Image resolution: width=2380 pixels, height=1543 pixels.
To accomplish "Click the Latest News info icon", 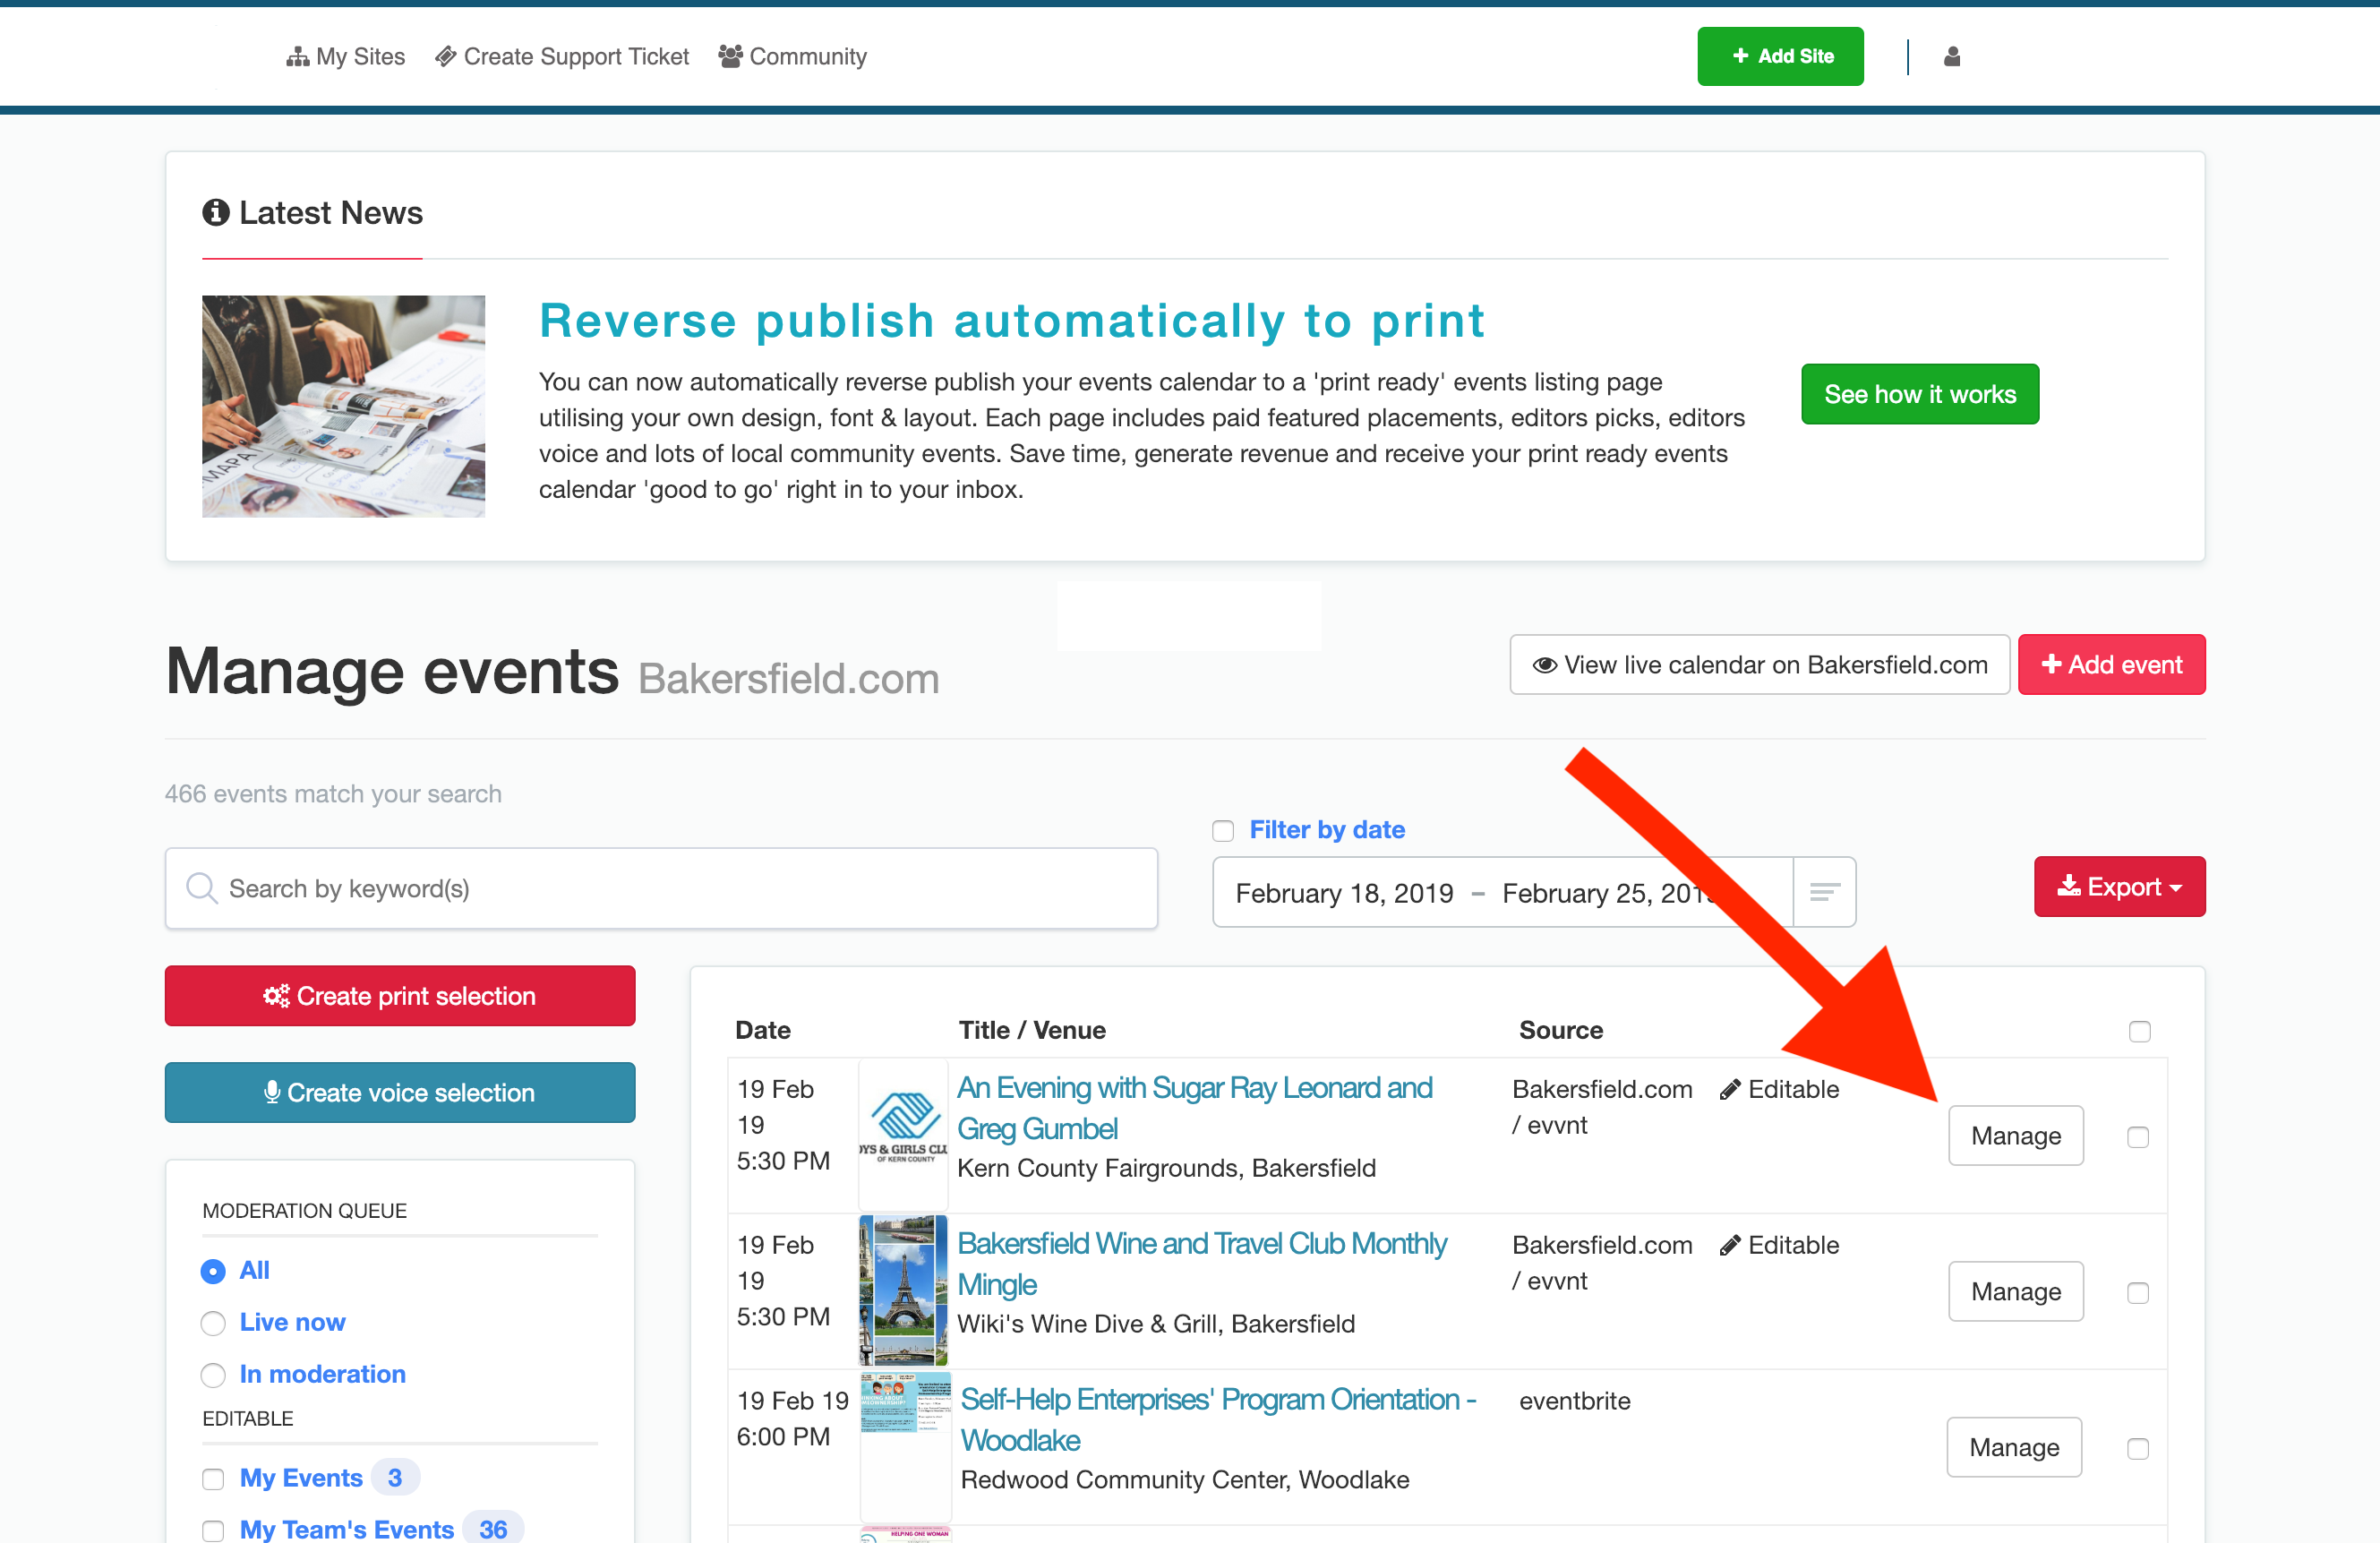I will click(216, 212).
